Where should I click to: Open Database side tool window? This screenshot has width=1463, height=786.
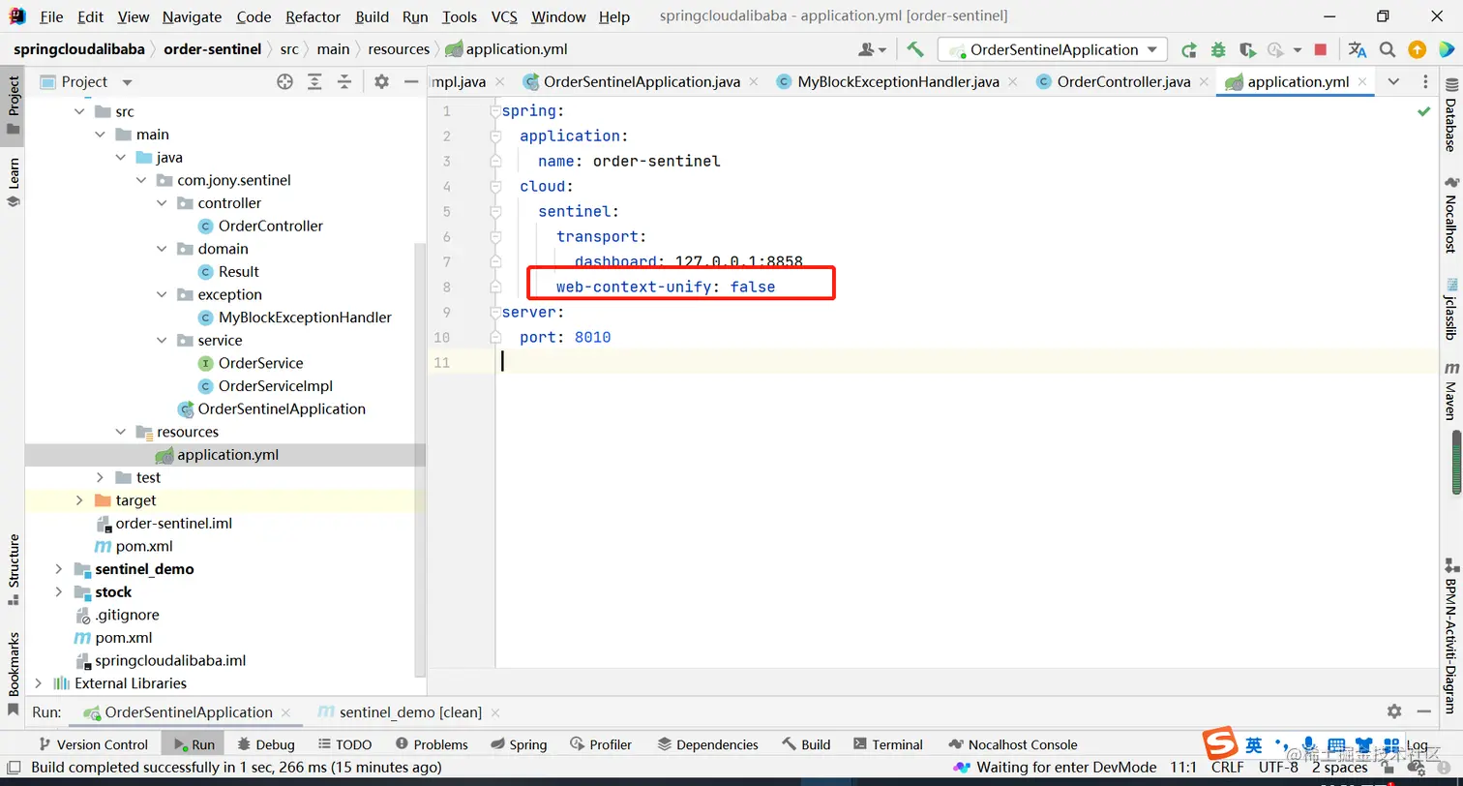pyautogui.click(x=1451, y=112)
